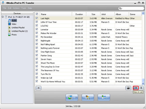
Task: Uncheck the Nightingale checkbox
Action: click(x=37, y=40)
